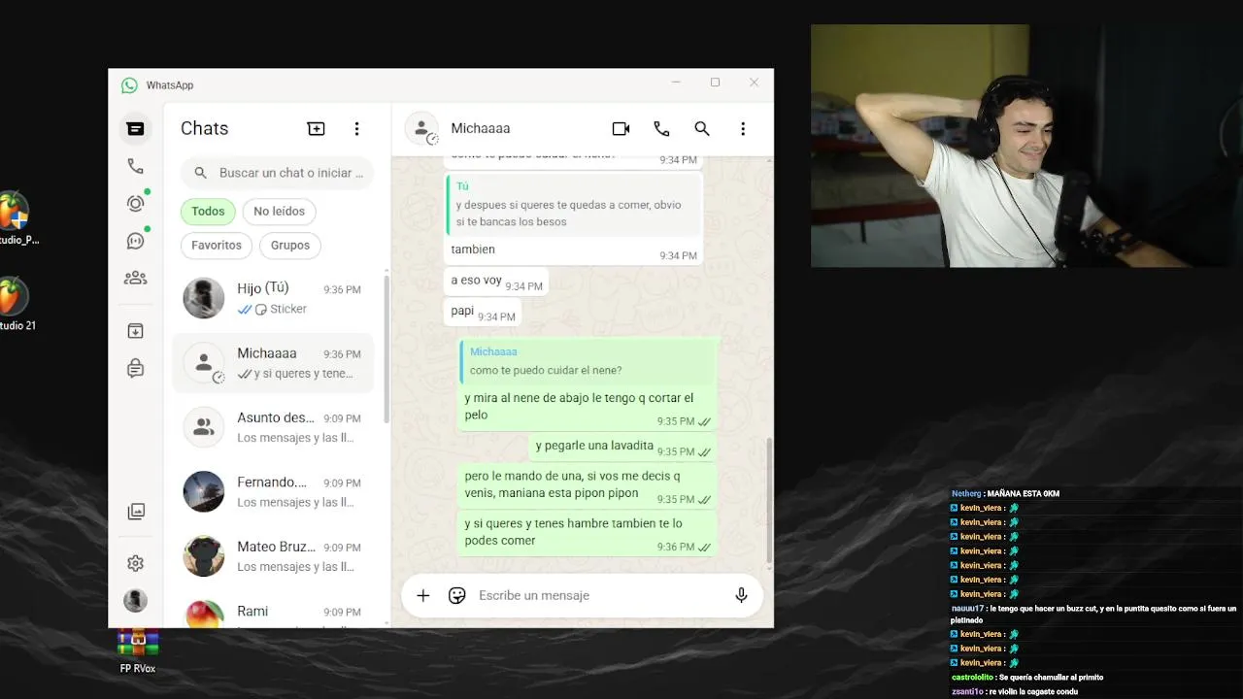The image size is (1243, 699).
Task: Open Michaaaa contact avatar in header
Action: (x=421, y=128)
